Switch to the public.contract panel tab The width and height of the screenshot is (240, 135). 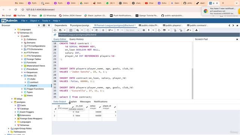[198, 25]
